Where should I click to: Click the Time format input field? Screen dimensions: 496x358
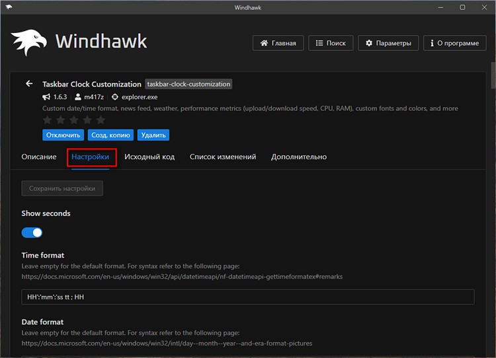coord(248,297)
